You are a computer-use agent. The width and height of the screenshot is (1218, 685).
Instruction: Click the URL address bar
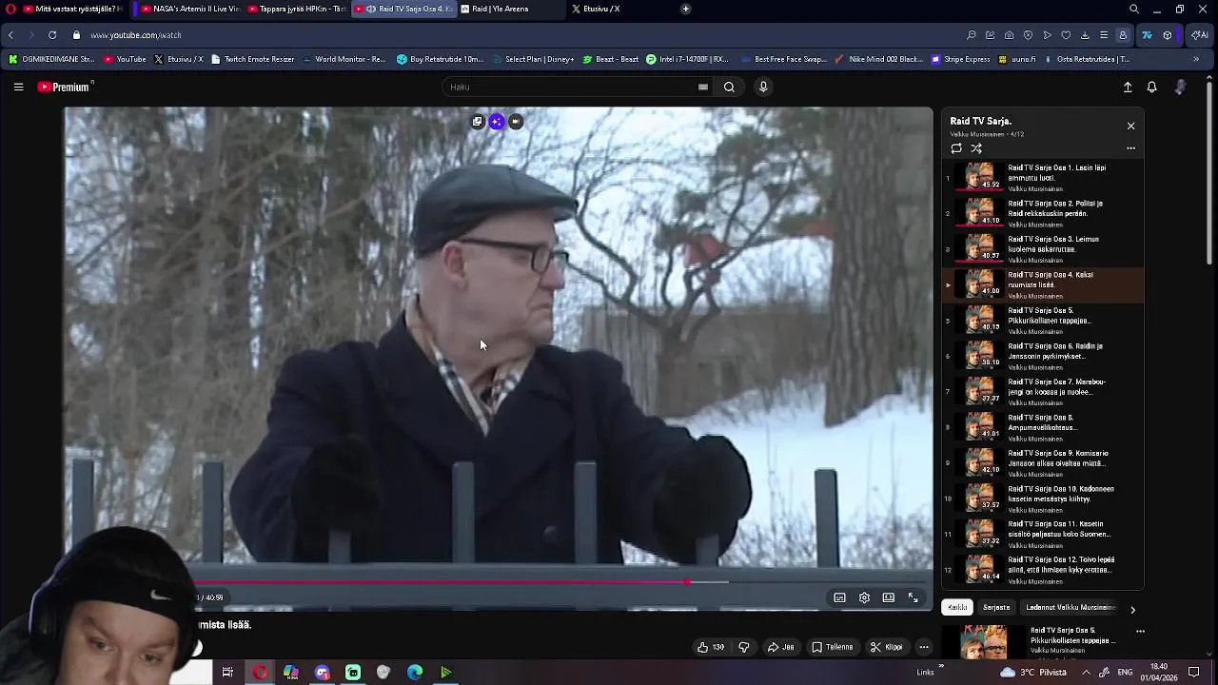tap(514, 35)
